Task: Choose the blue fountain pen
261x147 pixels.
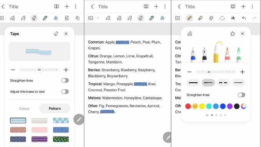Action: (x=193, y=55)
